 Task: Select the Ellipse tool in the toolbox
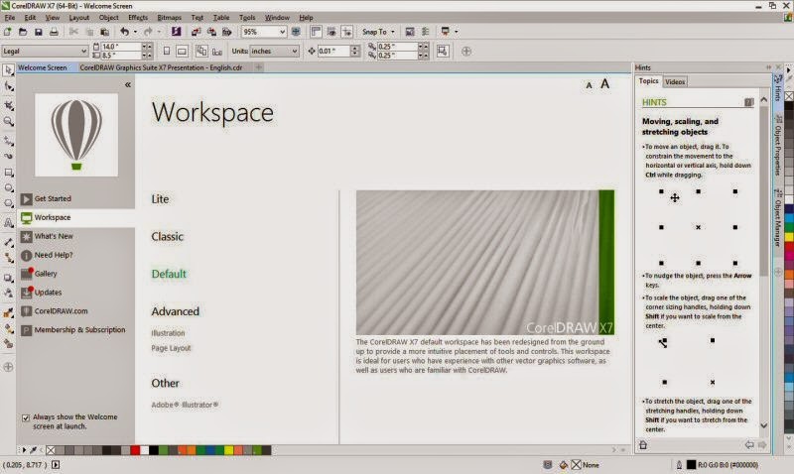pos(8,188)
